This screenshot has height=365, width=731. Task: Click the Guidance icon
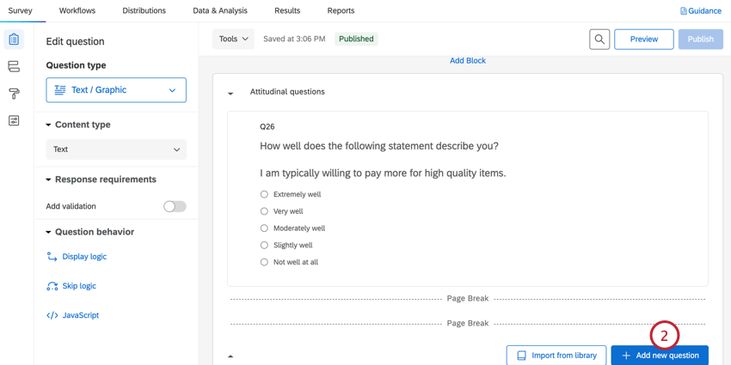point(684,11)
